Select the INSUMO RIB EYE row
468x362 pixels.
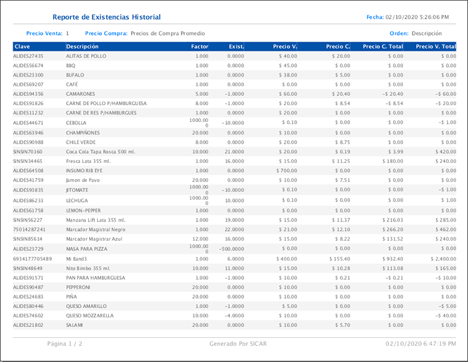click(84, 171)
